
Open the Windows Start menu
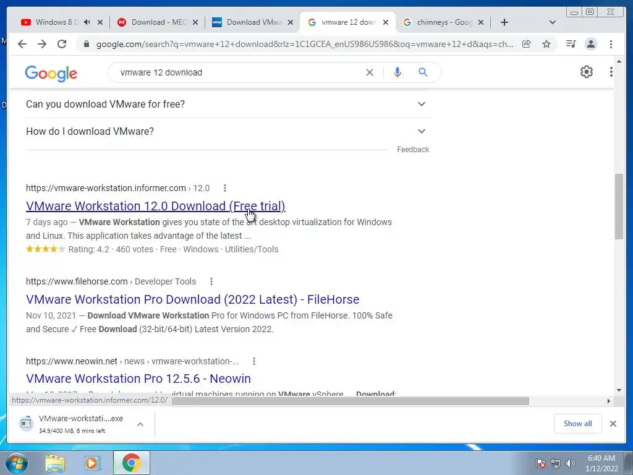coord(16,463)
